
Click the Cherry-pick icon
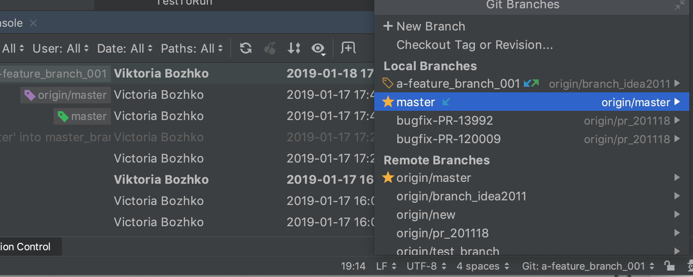click(270, 48)
